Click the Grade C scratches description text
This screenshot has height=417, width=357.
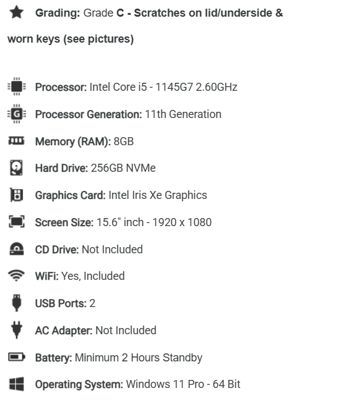[x=183, y=13]
